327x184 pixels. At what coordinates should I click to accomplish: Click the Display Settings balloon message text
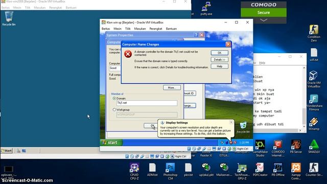tap(195, 130)
